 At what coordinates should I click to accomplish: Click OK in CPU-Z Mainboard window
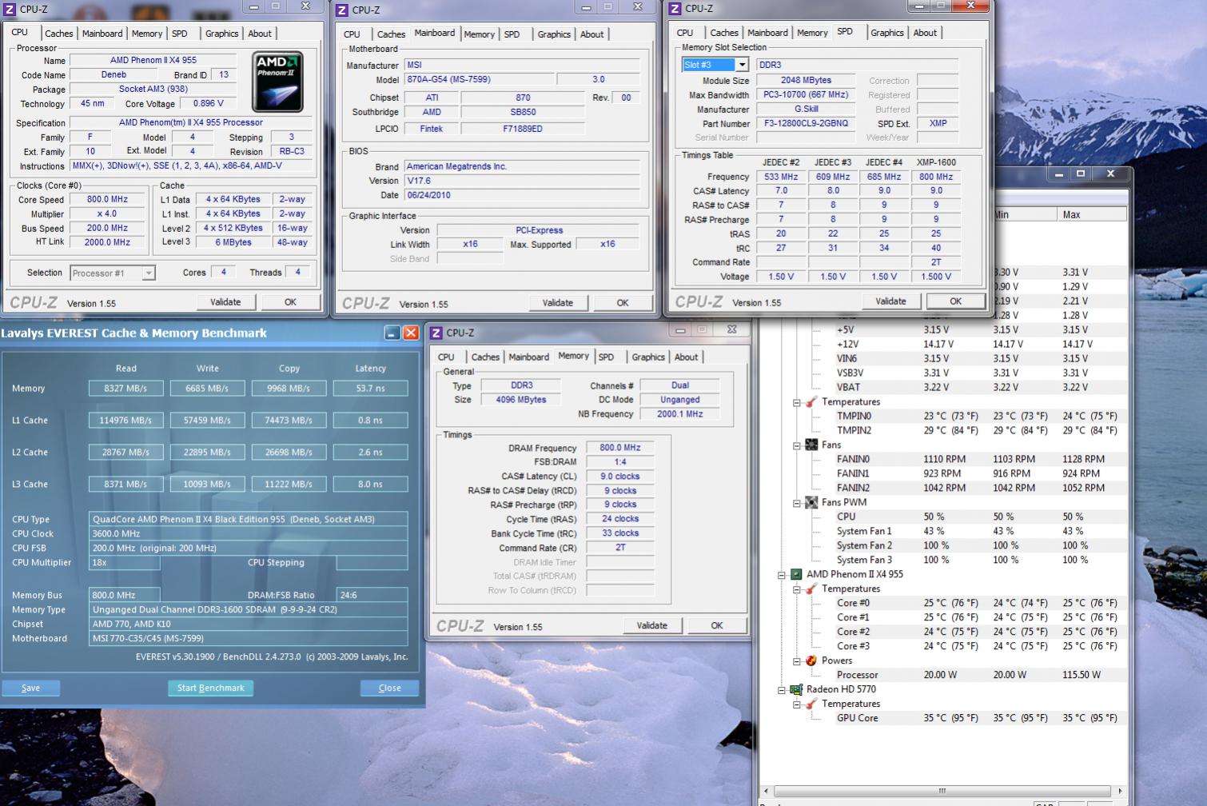(x=623, y=303)
